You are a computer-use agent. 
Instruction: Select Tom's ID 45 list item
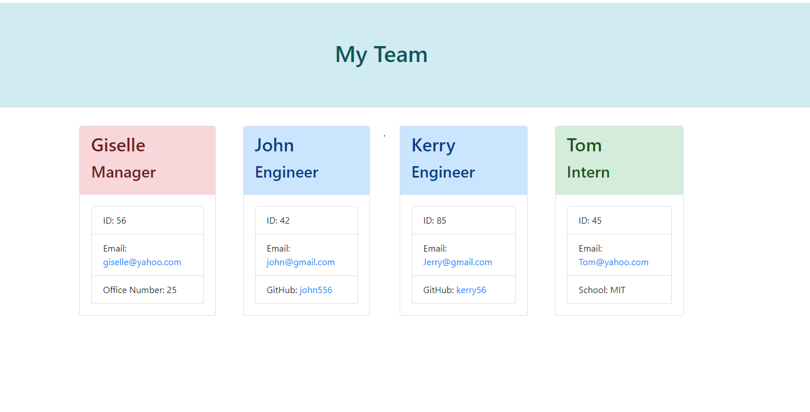[x=619, y=220]
